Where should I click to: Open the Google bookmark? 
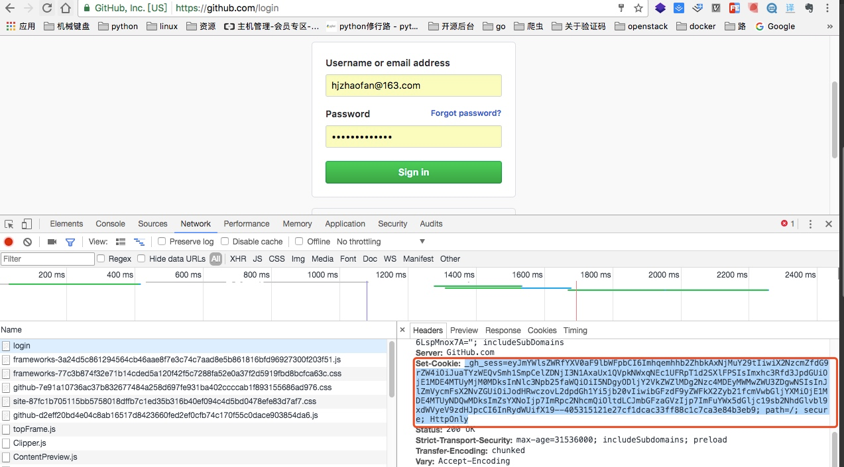tap(774, 26)
